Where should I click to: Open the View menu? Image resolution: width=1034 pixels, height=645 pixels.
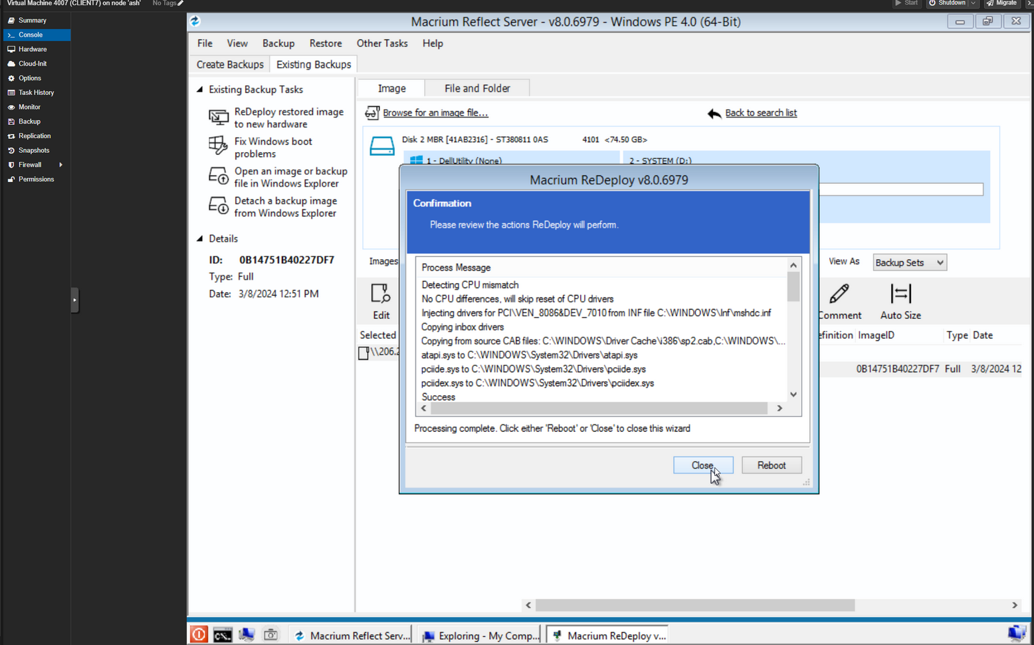(237, 43)
